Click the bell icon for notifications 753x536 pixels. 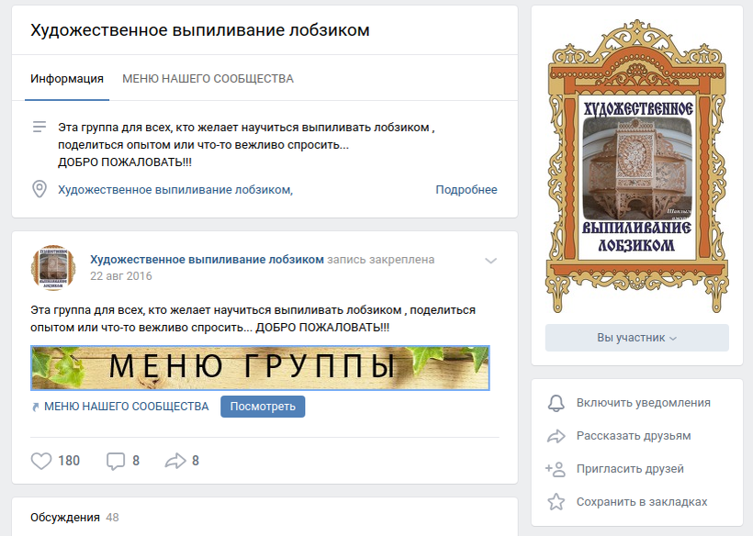[x=556, y=403]
